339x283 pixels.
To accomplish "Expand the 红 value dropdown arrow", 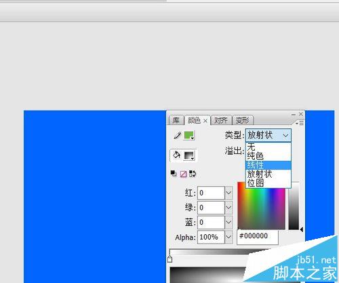I will point(228,193).
